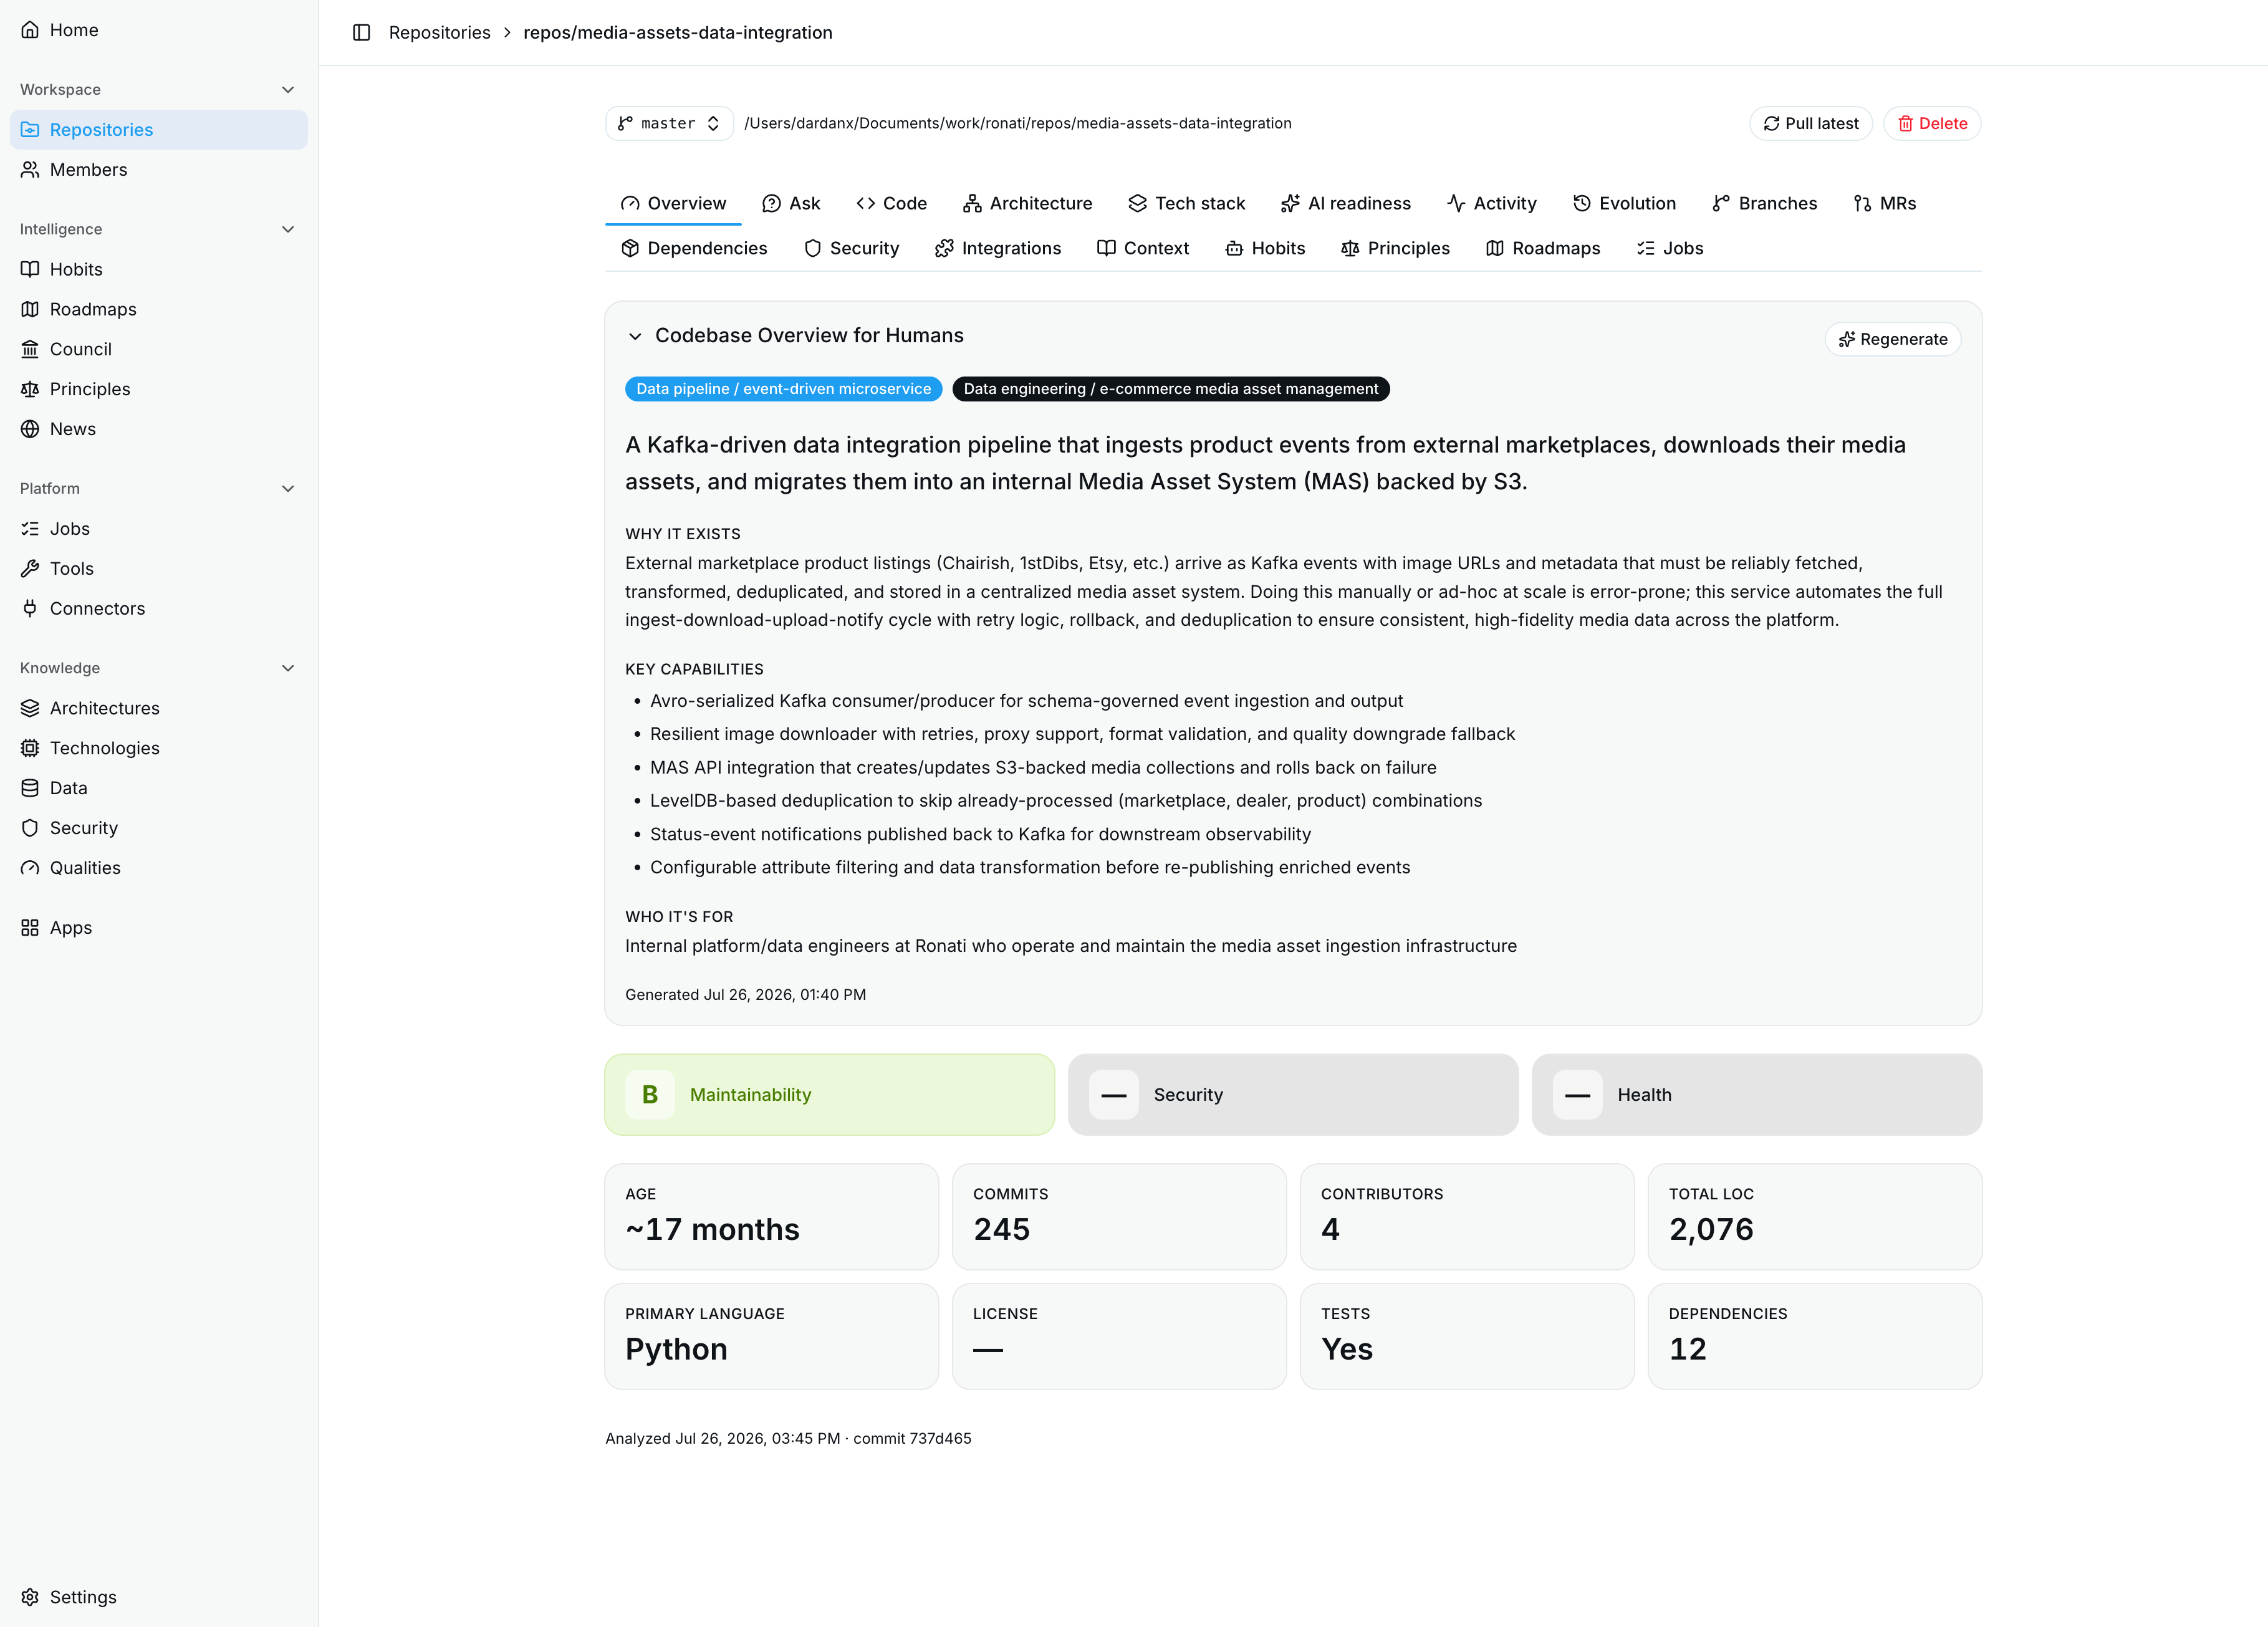Regenerate the codebase overview
The width and height of the screenshot is (2268, 1627).
1893,339
